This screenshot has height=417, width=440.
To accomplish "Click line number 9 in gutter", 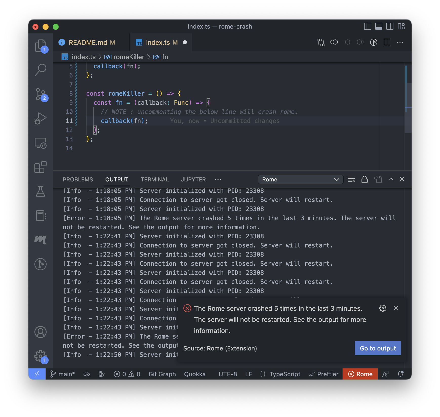I will [x=71, y=103].
